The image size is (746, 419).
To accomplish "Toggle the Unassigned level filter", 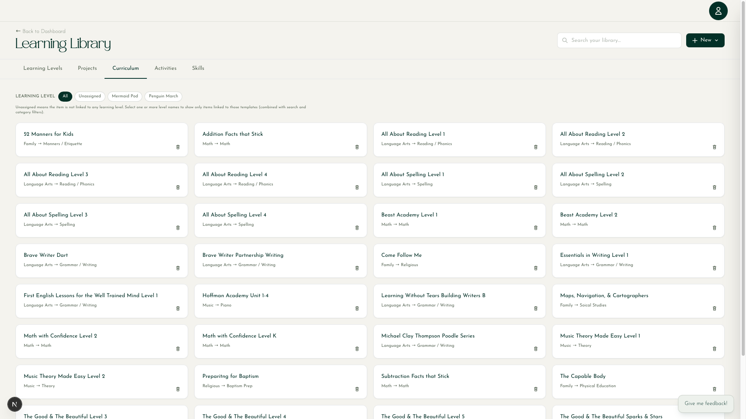I will (90, 96).
